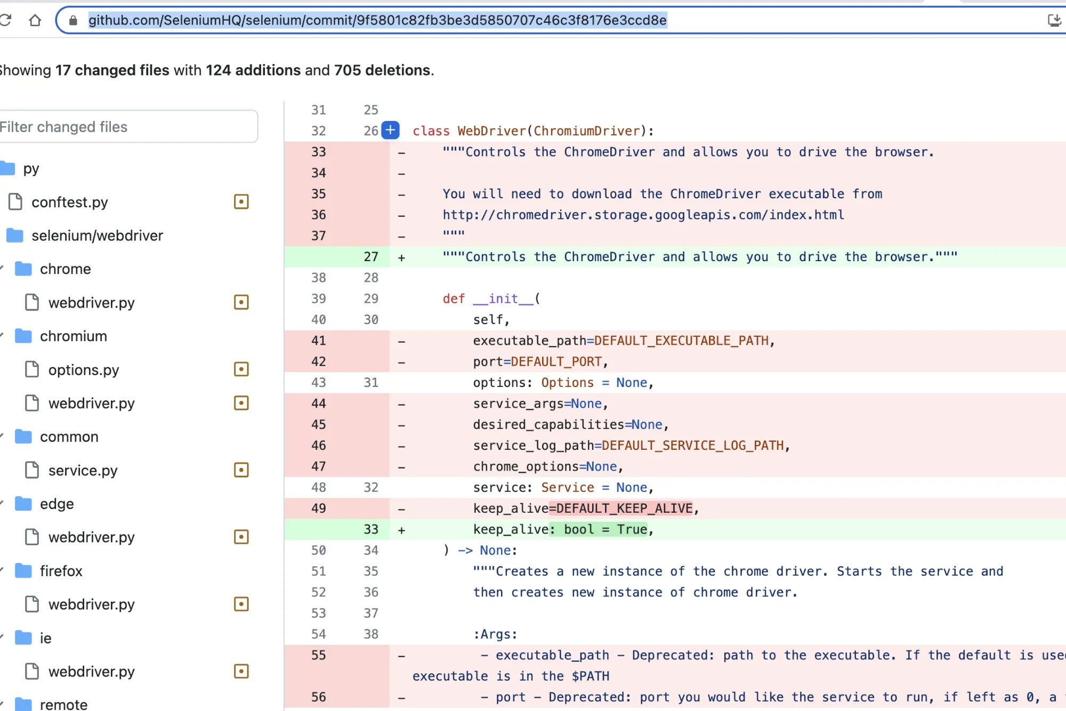Click the GitHub URL in the address bar
This screenshot has height=711, width=1066.
tap(378, 19)
